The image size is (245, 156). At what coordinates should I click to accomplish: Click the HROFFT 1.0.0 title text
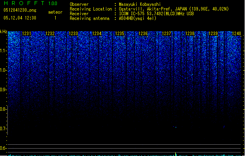tap(30, 3)
